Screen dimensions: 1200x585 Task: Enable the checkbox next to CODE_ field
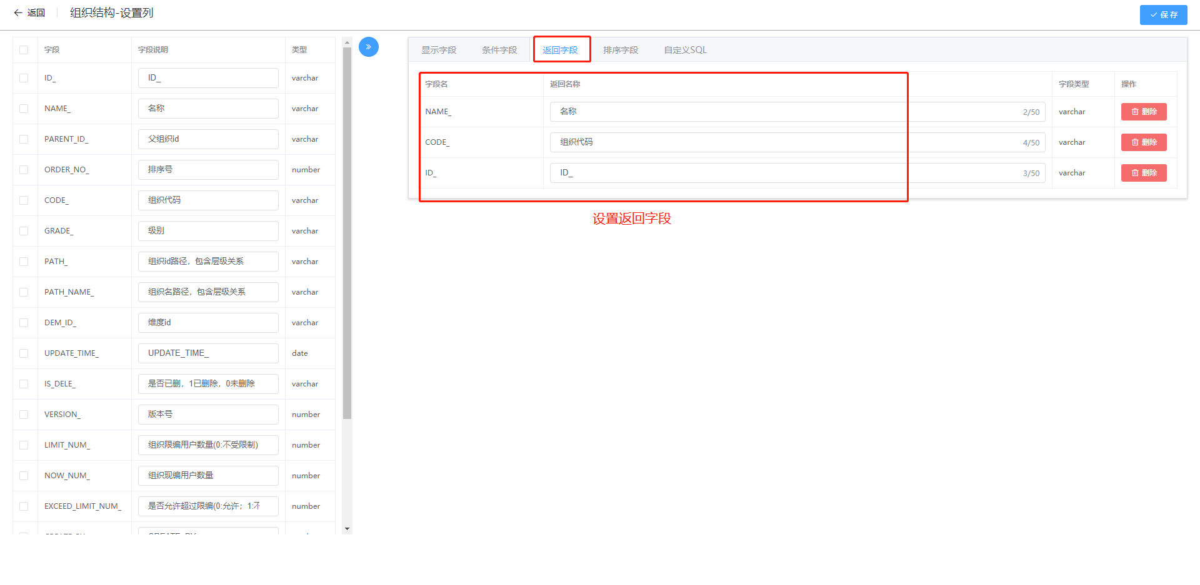tap(24, 200)
